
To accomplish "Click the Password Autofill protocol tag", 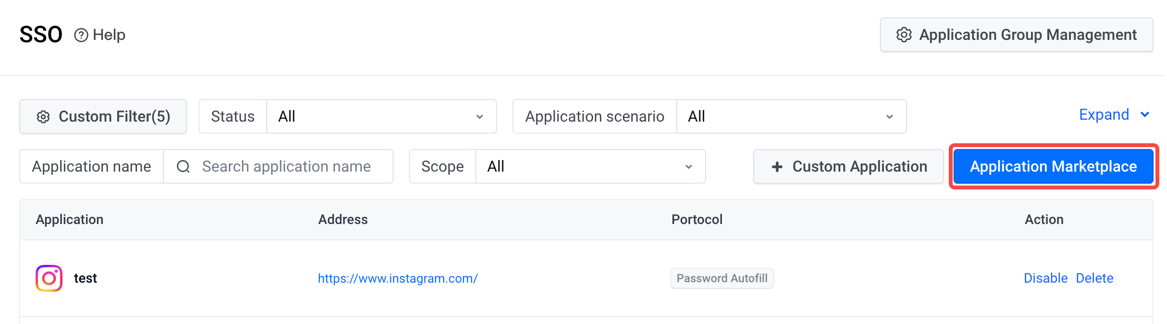I will click(722, 278).
